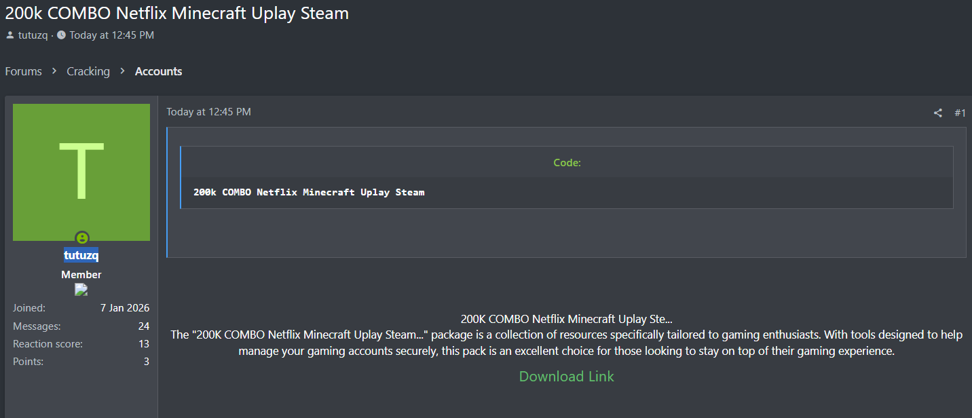Click breadcrumb chevron after Cracking
Image resolution: width=972 pixels, height=418 pixels.
(122, 71)
